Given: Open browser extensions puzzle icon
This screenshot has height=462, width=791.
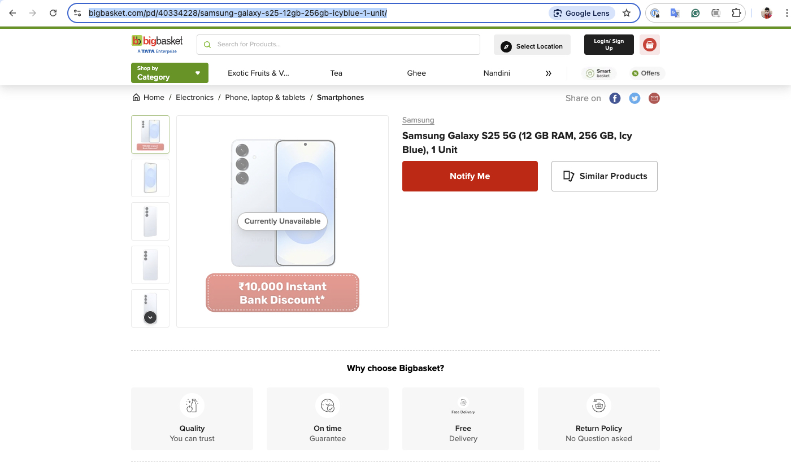Looking at the screenshot, I should tap(736, 13).
